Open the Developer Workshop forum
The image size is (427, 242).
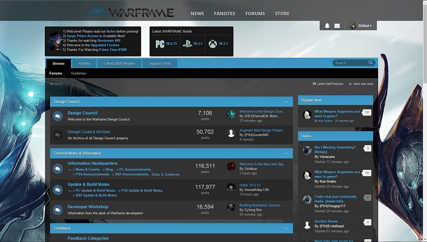88,207
